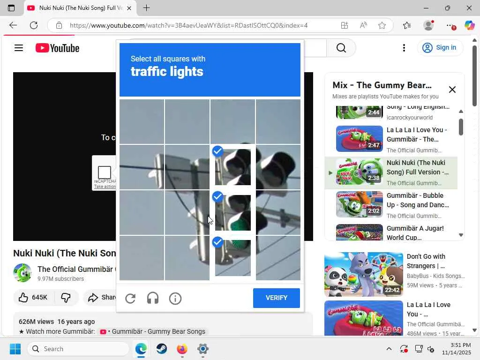Go to YouTube home via logo

(57, 48)
